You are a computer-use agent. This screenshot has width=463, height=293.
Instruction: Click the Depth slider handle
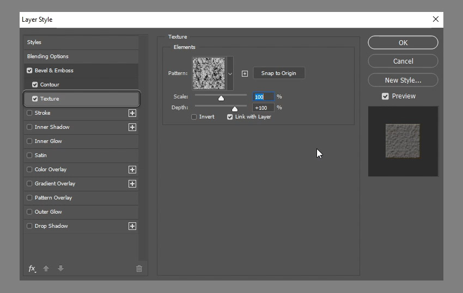pos(235,109)
